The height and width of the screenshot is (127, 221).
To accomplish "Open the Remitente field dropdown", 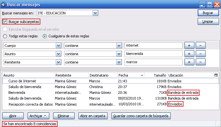I will point(58,62).
